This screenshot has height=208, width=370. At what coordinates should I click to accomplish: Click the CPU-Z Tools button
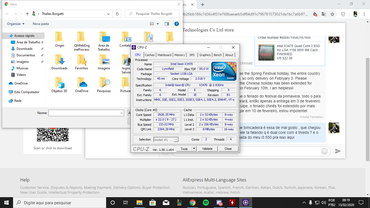pos(184,149)
